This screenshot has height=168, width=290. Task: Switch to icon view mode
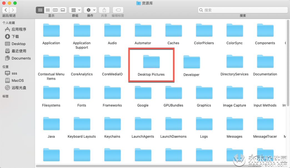click(40, 10)
